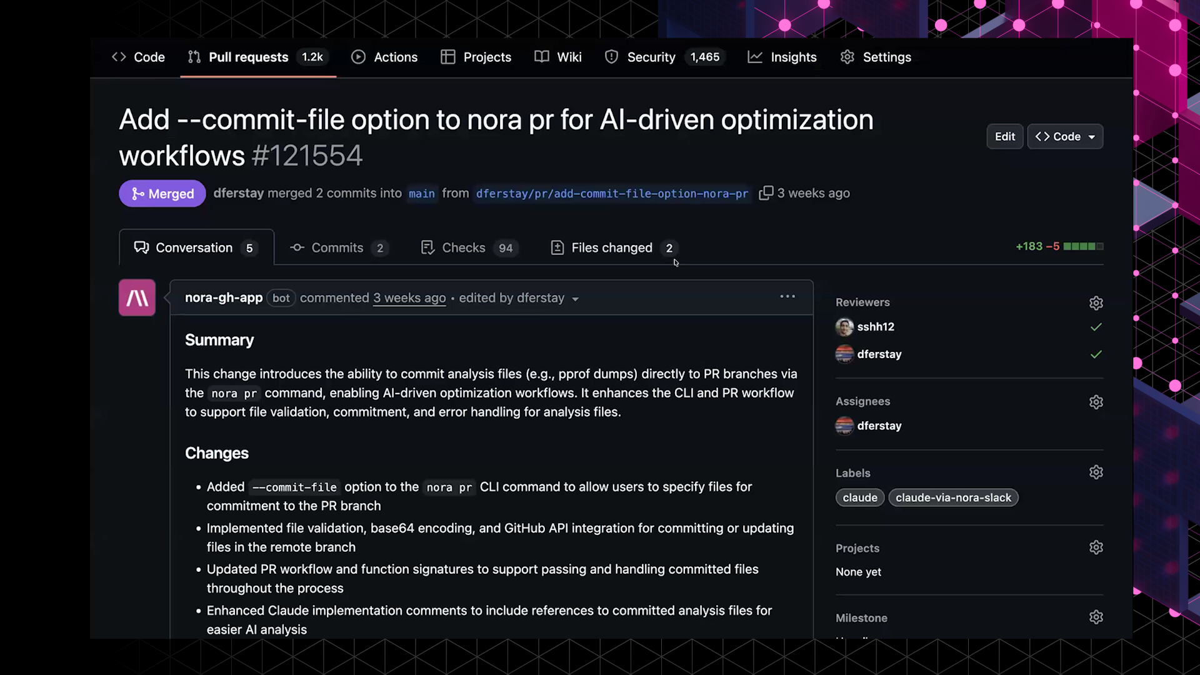Click the Files changed diff icon
Screen dimensions: 1200x675
tap(557, 247)
